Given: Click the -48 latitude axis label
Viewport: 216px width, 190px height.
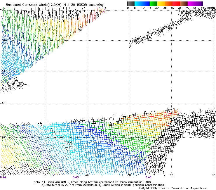Looking at the screenshot, I should 3,137.
